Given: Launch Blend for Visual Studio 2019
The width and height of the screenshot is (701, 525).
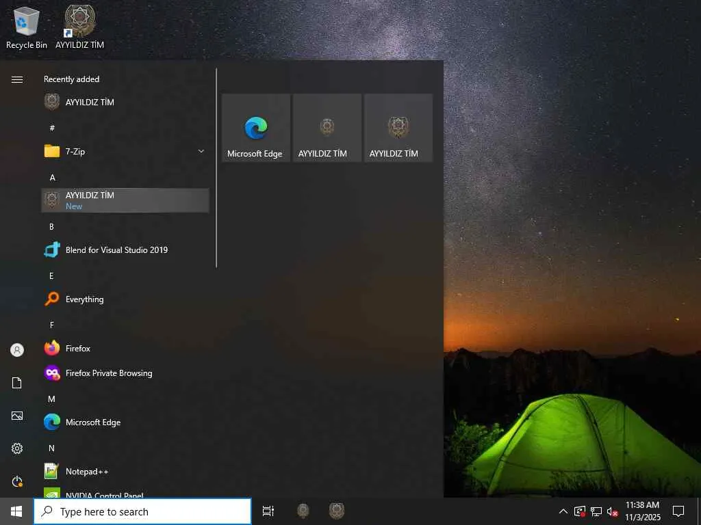Looking at the screenshot, I should point(125,250).
